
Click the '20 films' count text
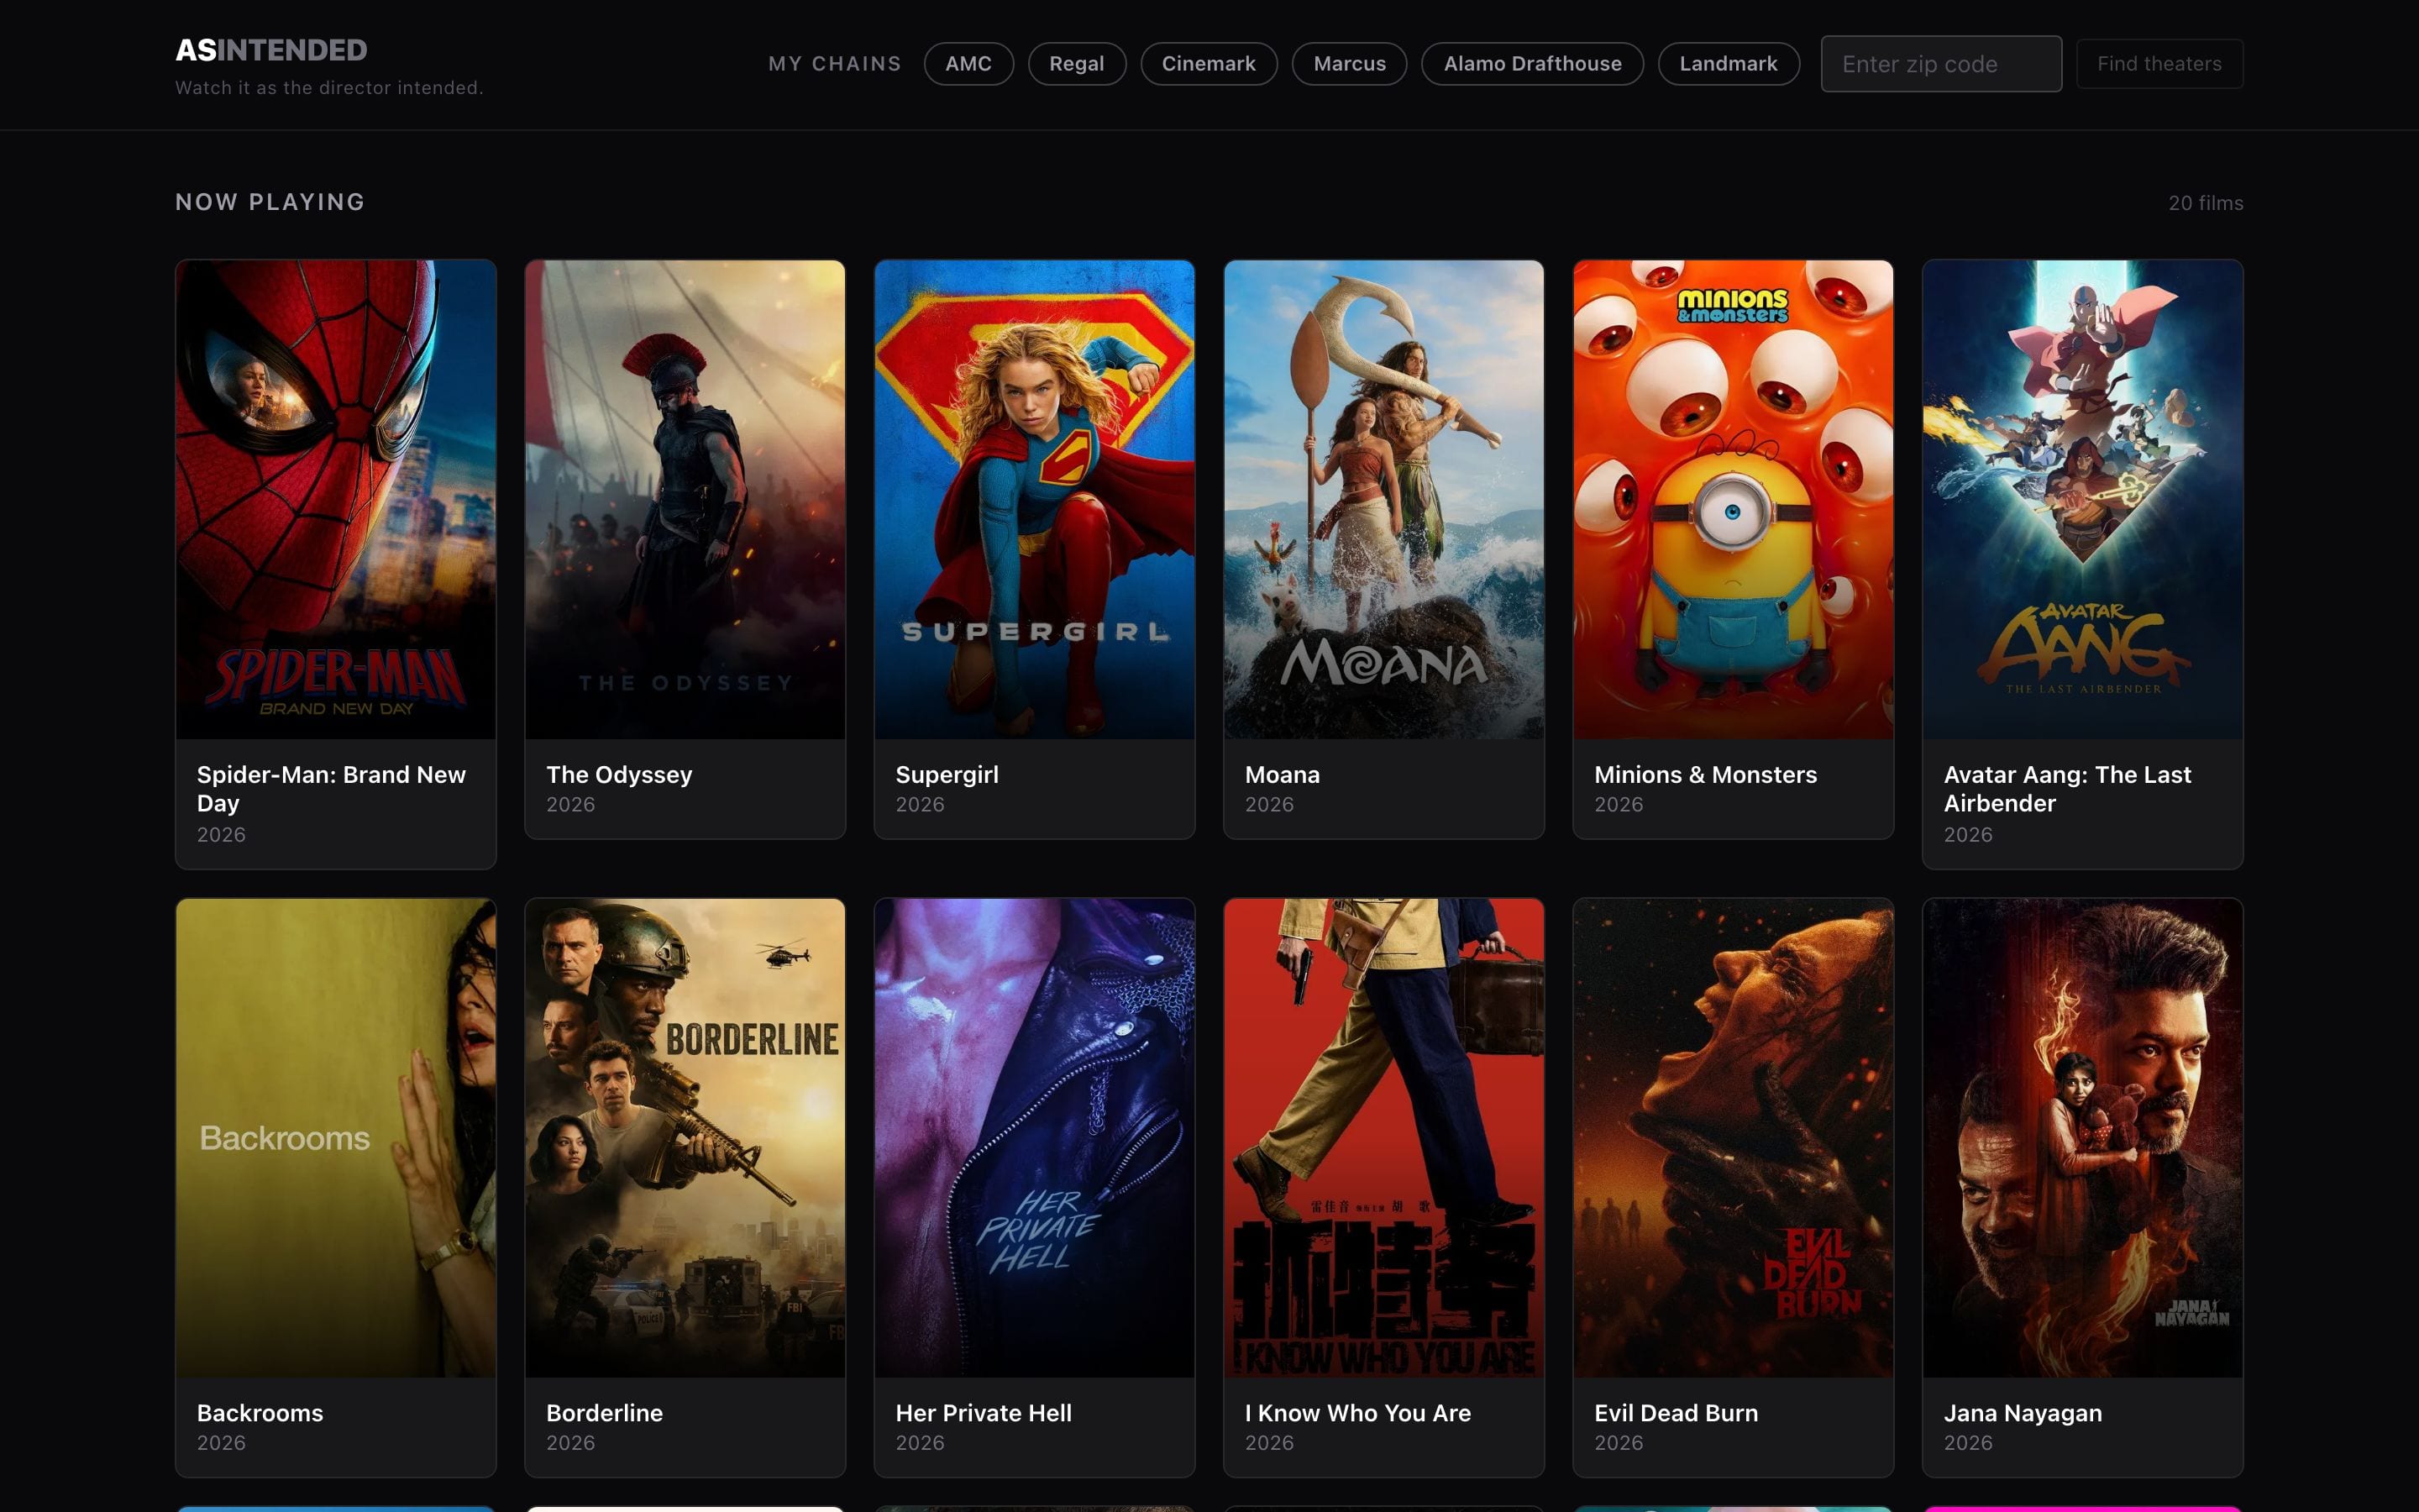2206,203
